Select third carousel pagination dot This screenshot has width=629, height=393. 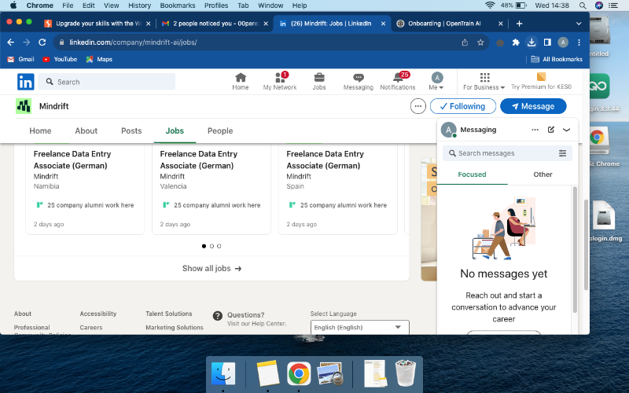coord(219,246)
